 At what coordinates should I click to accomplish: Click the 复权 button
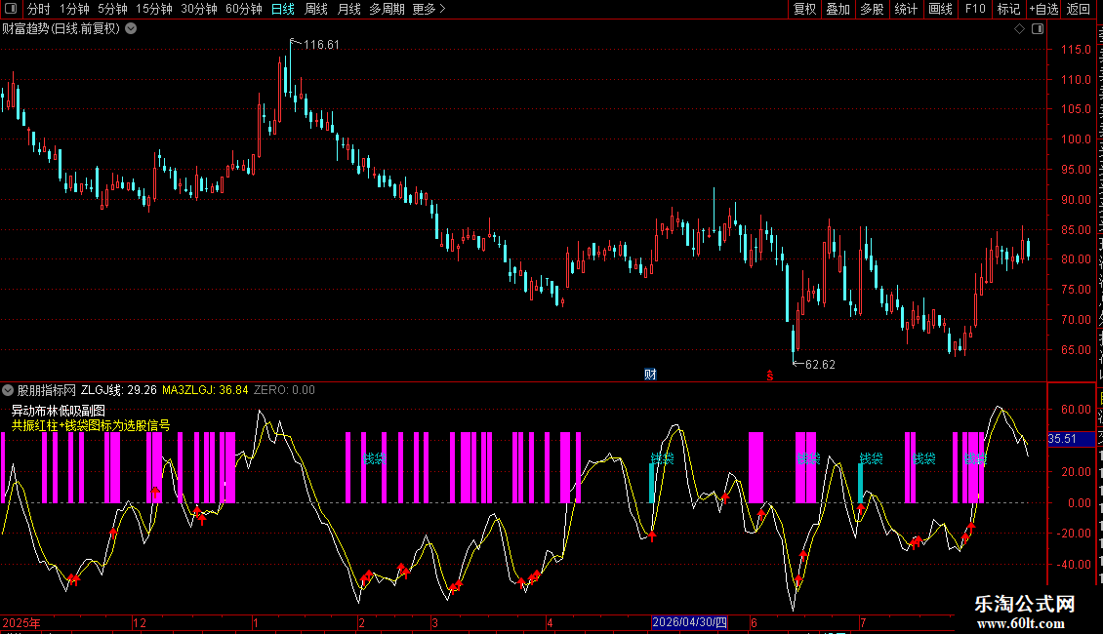pos(804,9)
